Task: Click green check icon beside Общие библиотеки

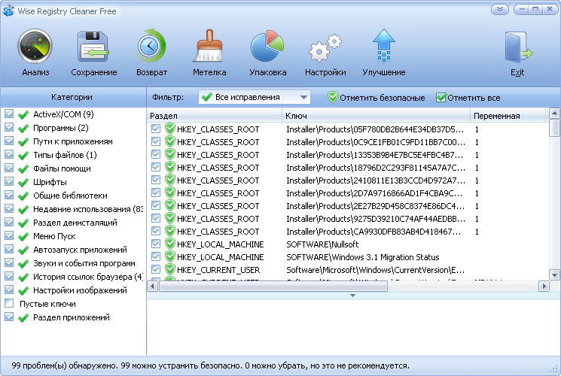Action: pos(23,196)
